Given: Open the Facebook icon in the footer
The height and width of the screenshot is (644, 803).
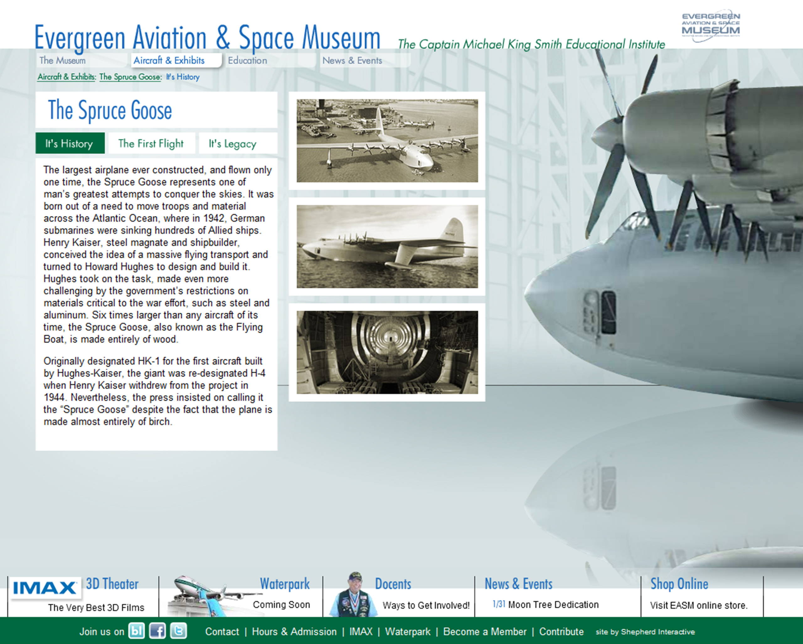Looking at the screenshot, I should (x=157, y=631).
